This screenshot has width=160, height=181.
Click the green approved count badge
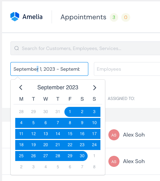coord(114,18)
